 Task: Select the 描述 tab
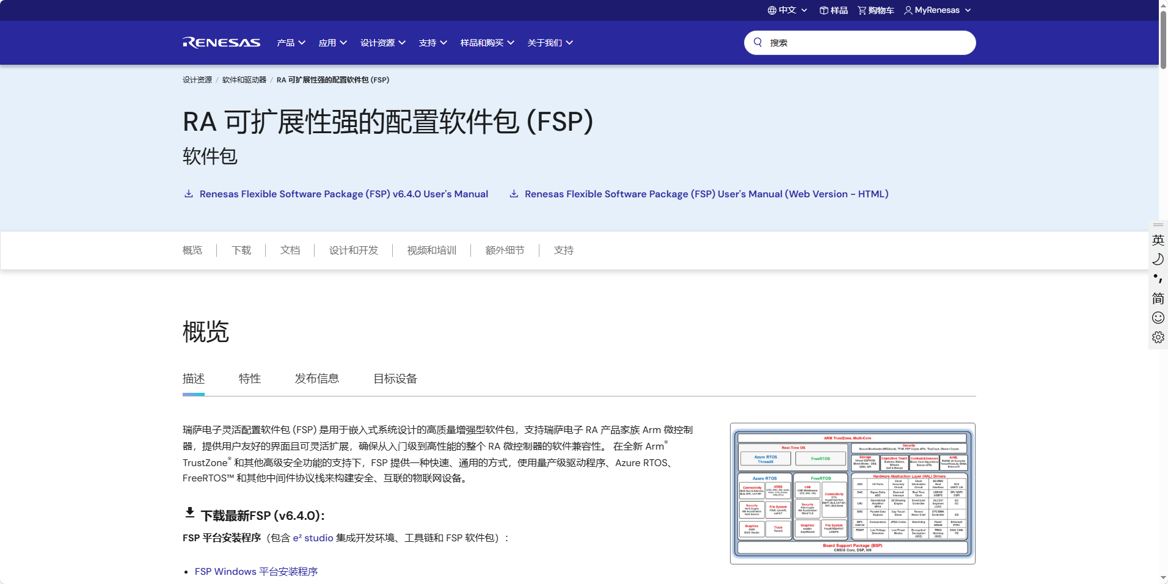coord(194,379)
